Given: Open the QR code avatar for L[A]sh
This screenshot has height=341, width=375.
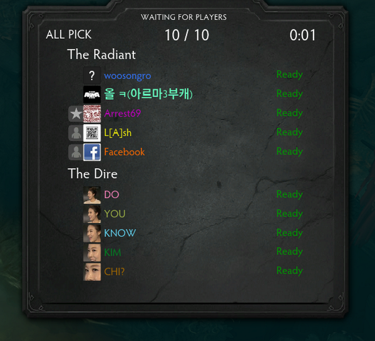Looking at the screenshot, I should (92, 133).
